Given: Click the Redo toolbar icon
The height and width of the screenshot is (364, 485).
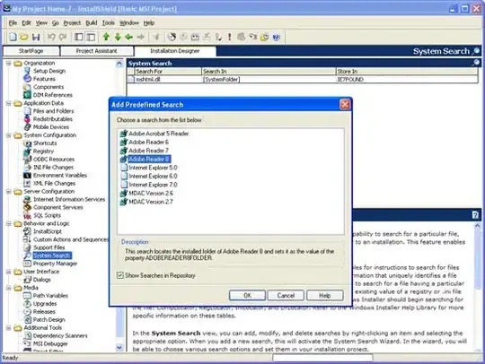Looking at the screenshot, I should 63,37.
